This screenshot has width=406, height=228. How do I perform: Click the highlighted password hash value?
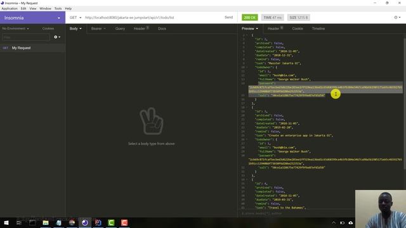tap(325, 89)
